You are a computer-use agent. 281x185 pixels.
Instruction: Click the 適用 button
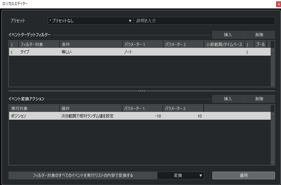(244, 175)
